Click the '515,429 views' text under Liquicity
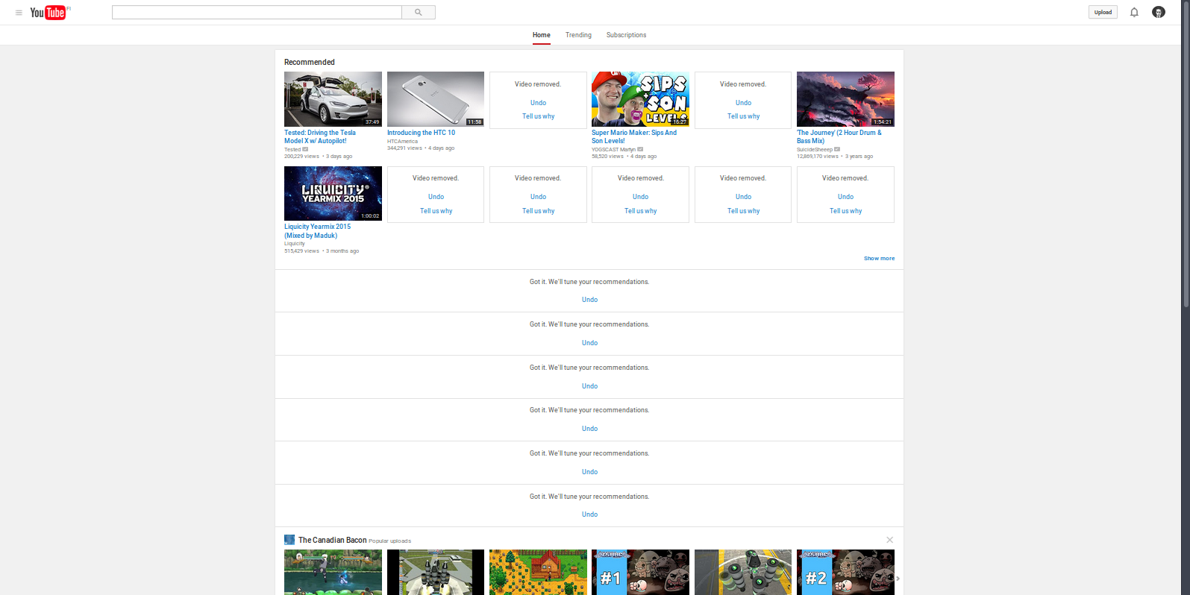1190x595 pixels. click(301, 251)
